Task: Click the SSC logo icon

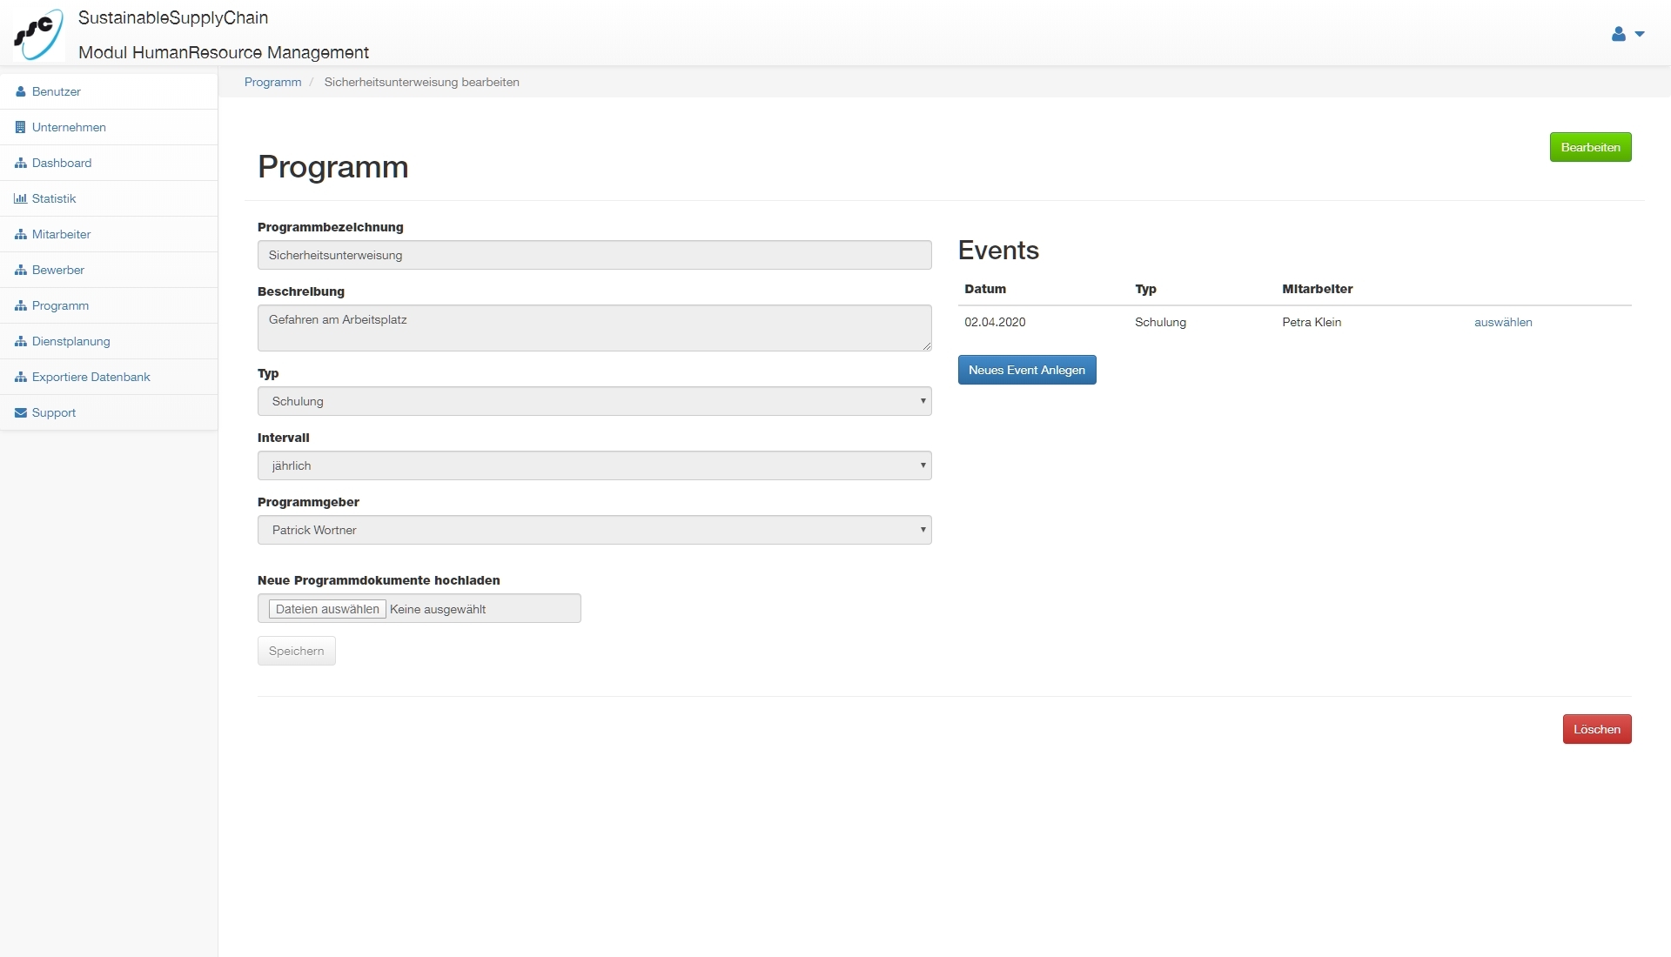Action: (38, 34)
